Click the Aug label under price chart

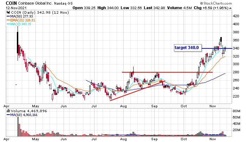point(123,106)
